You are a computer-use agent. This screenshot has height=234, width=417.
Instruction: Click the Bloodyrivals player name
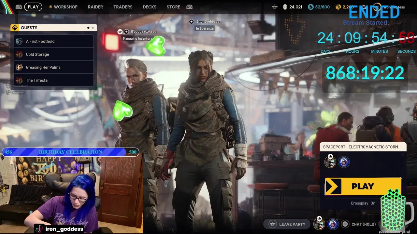[x=144, y=32]
